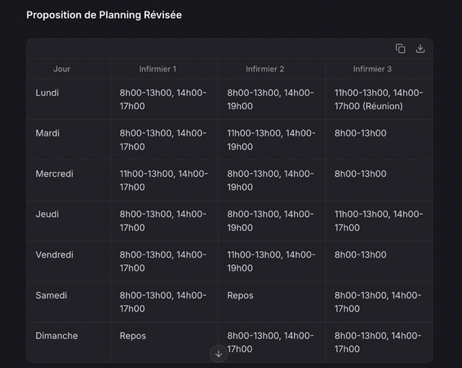Select the 'Mercredi' row label

click(x=55, y=174)
